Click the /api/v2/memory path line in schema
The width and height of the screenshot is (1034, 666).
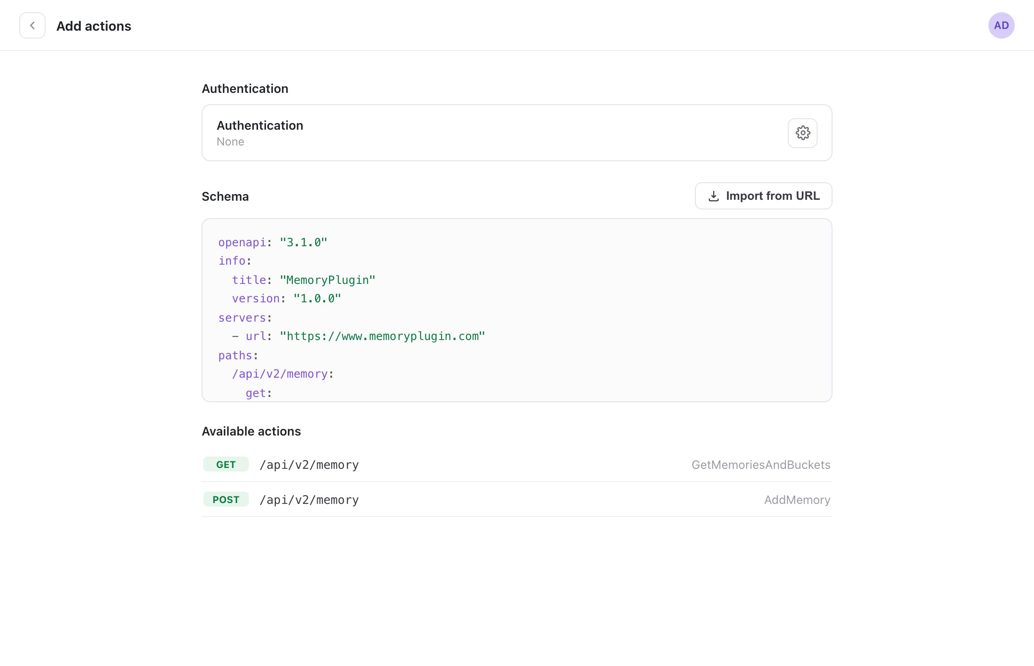(283, 374)
